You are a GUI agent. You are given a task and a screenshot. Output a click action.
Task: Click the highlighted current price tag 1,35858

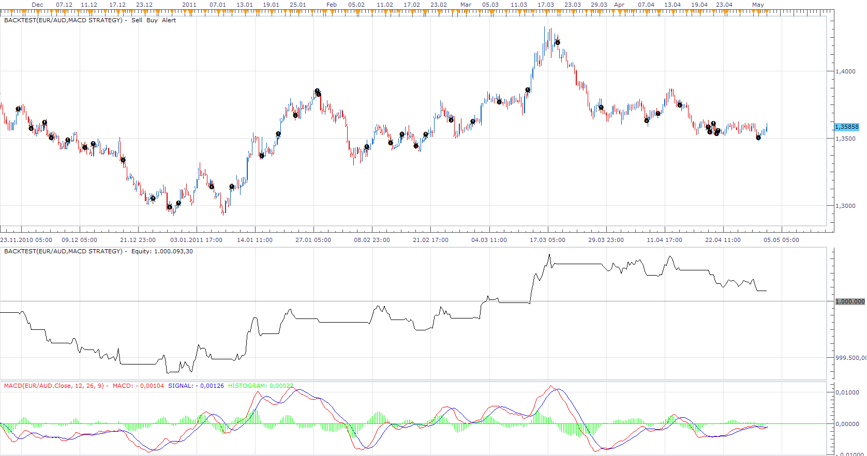(x=847, y=127)
